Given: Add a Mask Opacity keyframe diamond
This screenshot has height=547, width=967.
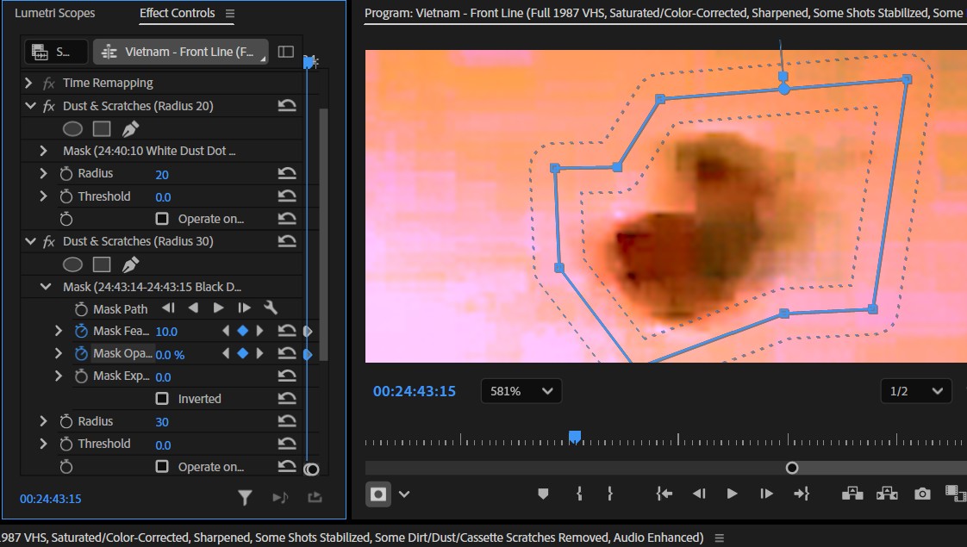Looking at the screenshot, I should (243, 353).
